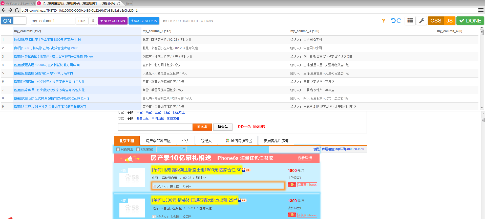Open row 9 link 西二环边 08年社区 金泰城丽湾
485x219 pixels.
50,107
